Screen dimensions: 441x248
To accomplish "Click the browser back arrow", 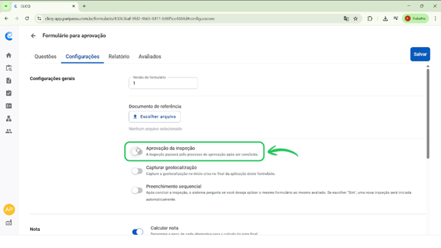I will coord(6,18).
